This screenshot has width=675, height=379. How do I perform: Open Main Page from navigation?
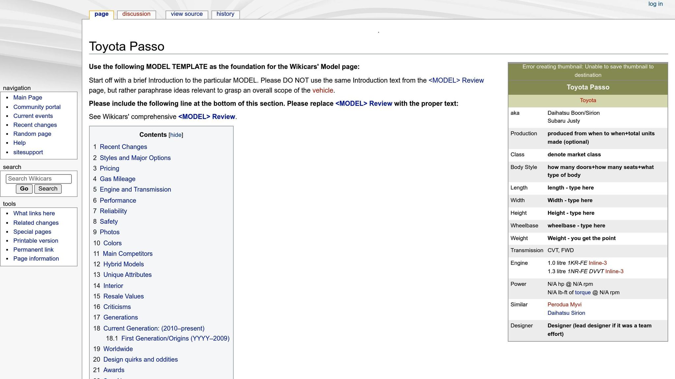pos(28,97)
